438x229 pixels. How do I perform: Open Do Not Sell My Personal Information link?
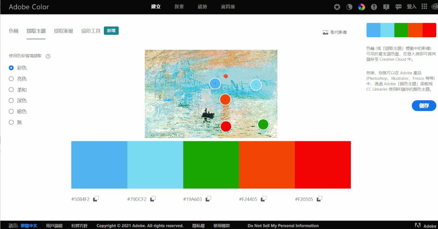(283, 226)
